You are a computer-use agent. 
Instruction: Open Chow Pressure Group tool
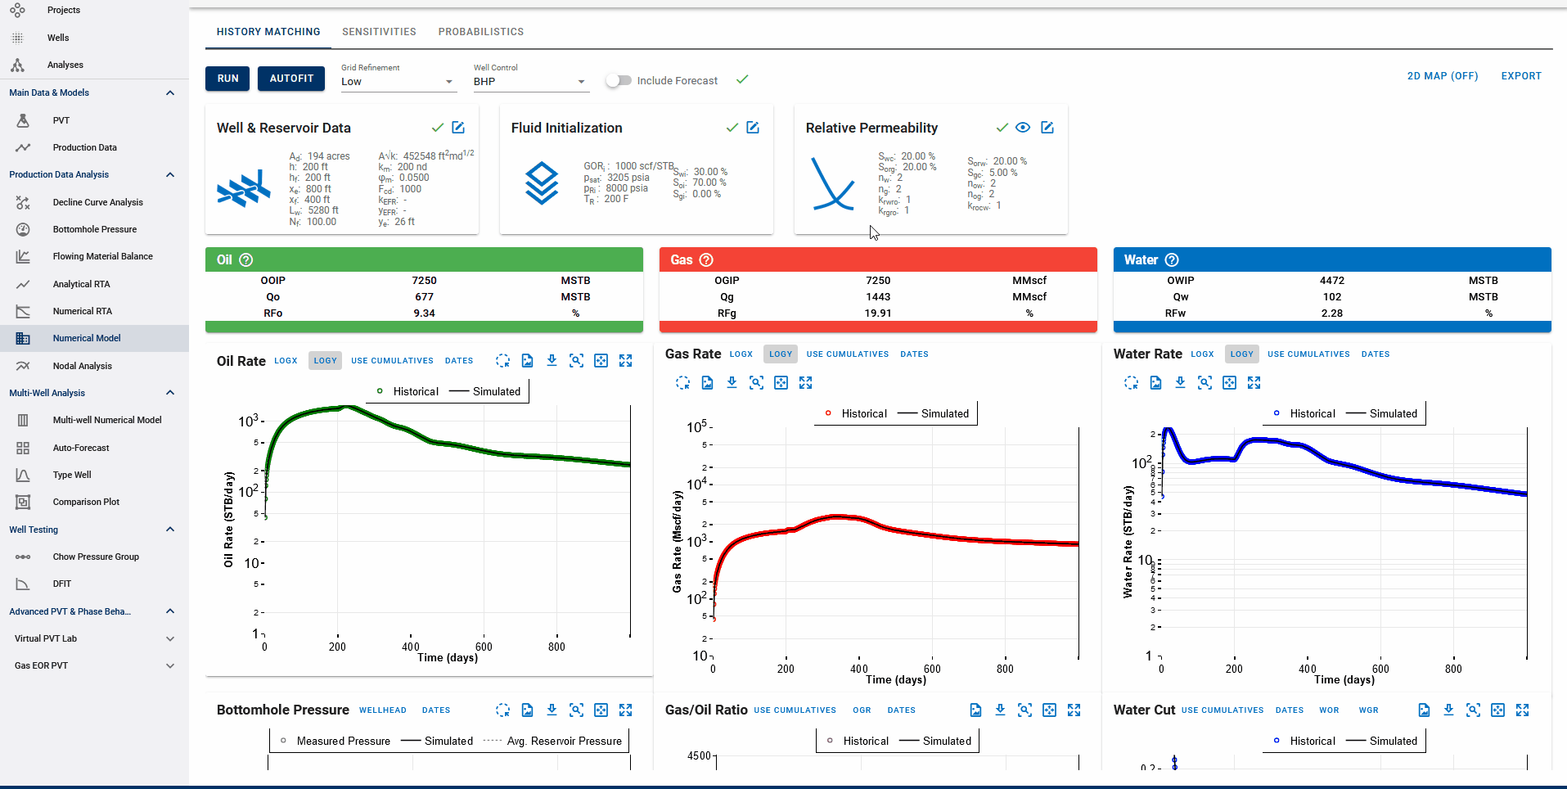96,557
